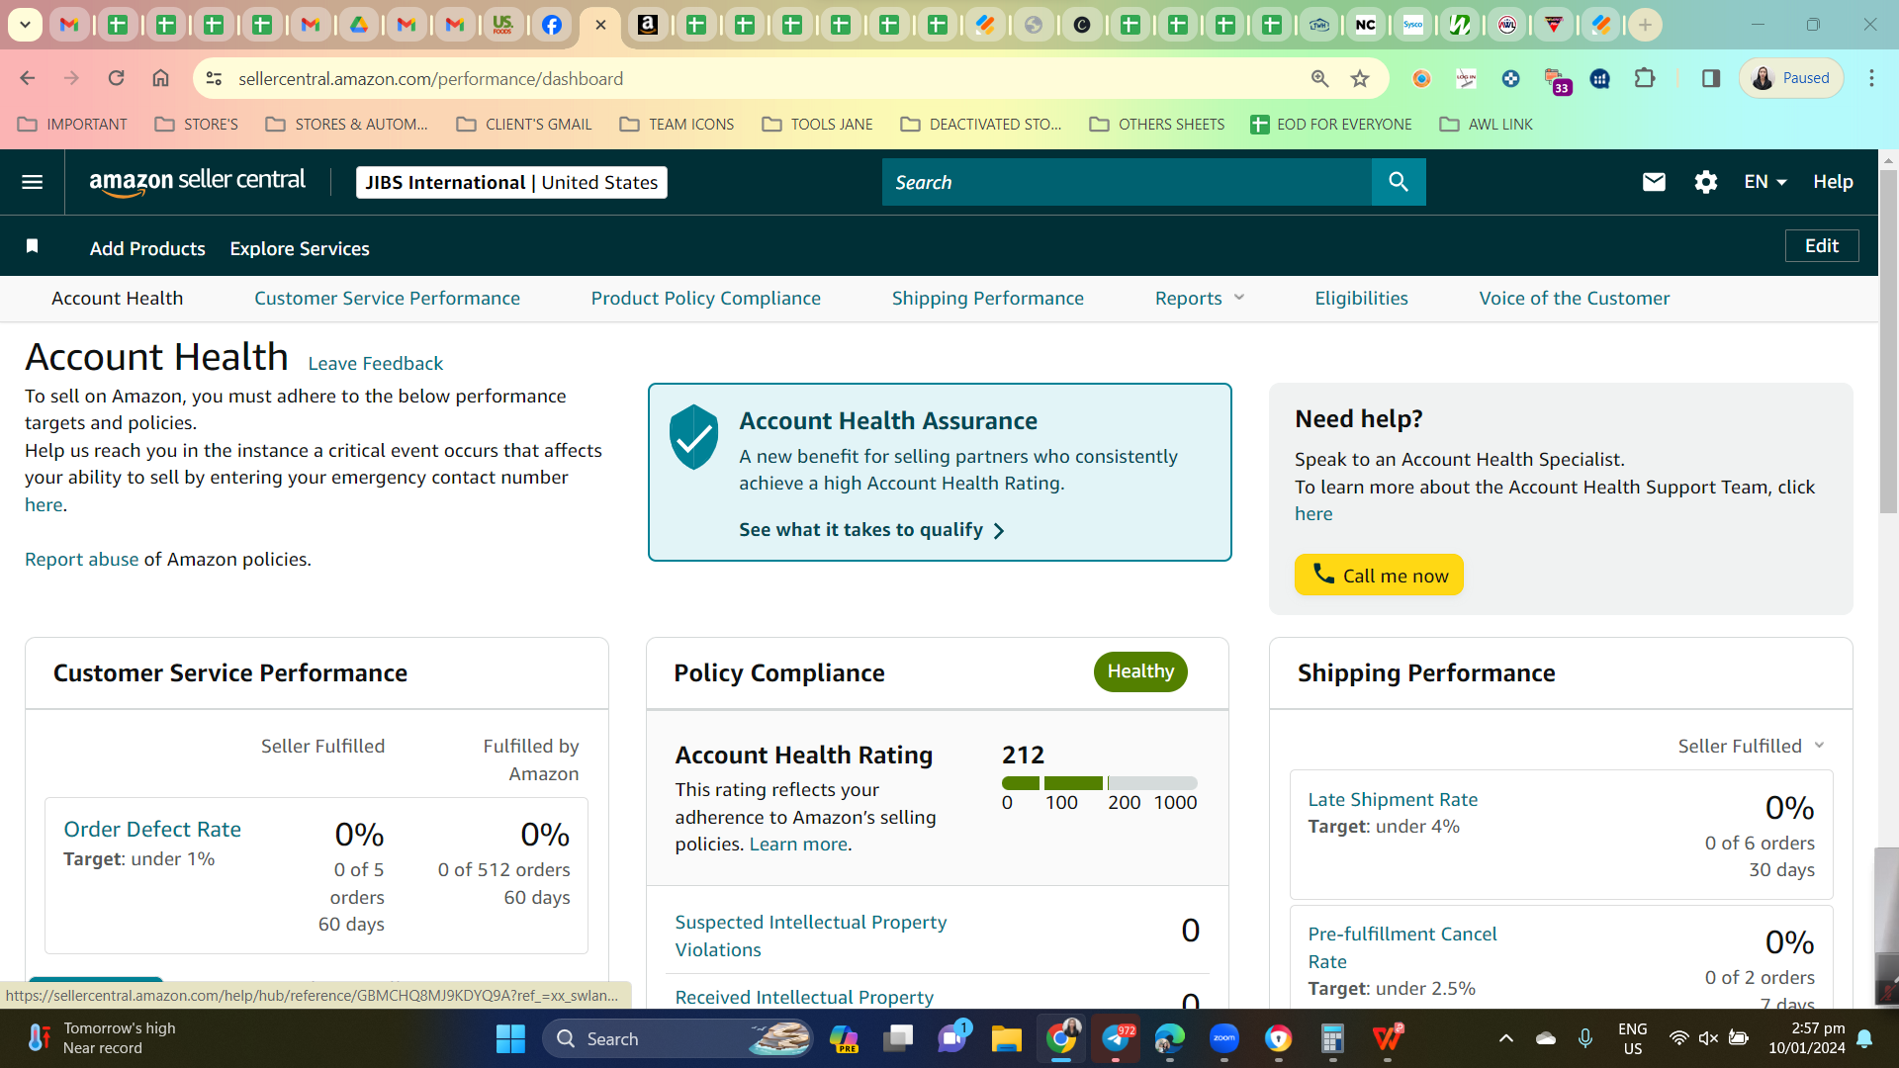The height and width of the screenshot is (1068, 1899).
Task: Open Explore Services
Action: coord(300,249)
